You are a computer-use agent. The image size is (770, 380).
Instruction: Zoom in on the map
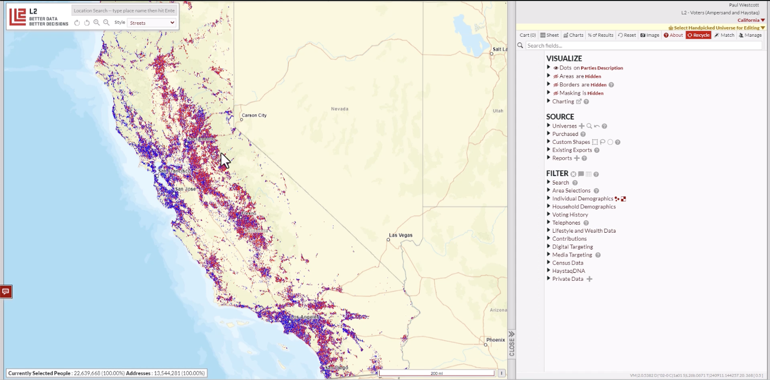tap(96, 23)
